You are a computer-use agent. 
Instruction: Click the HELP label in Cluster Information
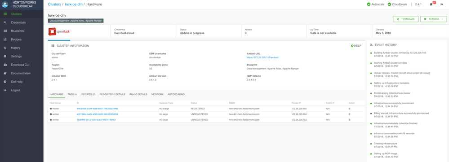pos(358,46)
